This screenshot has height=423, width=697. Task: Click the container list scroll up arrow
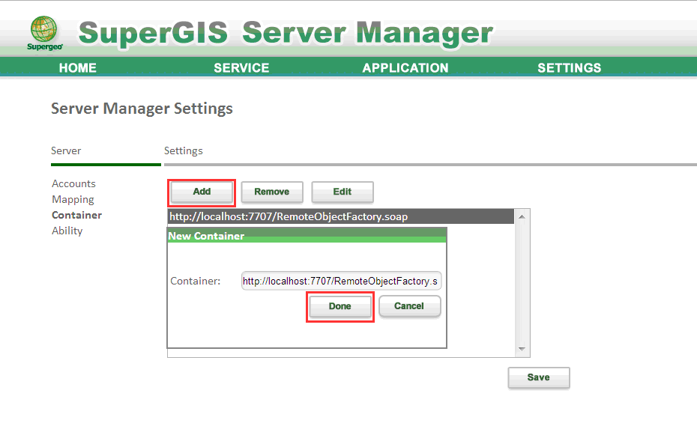(x=522, y=216)
